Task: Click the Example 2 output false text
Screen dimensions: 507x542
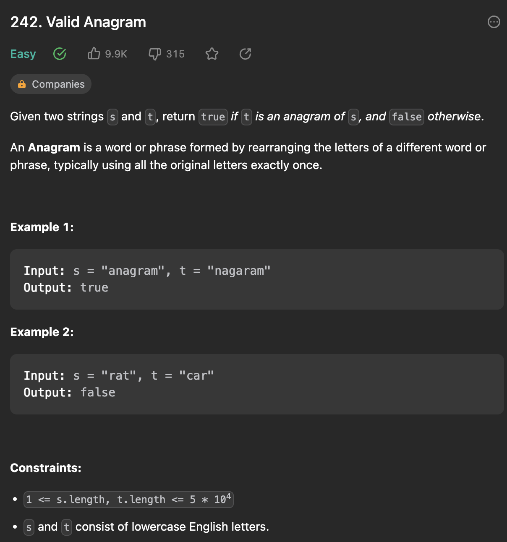Action: [98, 393]
